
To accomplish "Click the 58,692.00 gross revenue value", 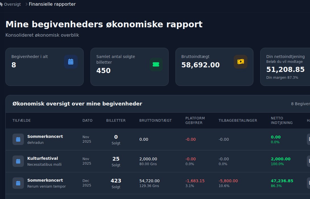I will click(201, 65).
